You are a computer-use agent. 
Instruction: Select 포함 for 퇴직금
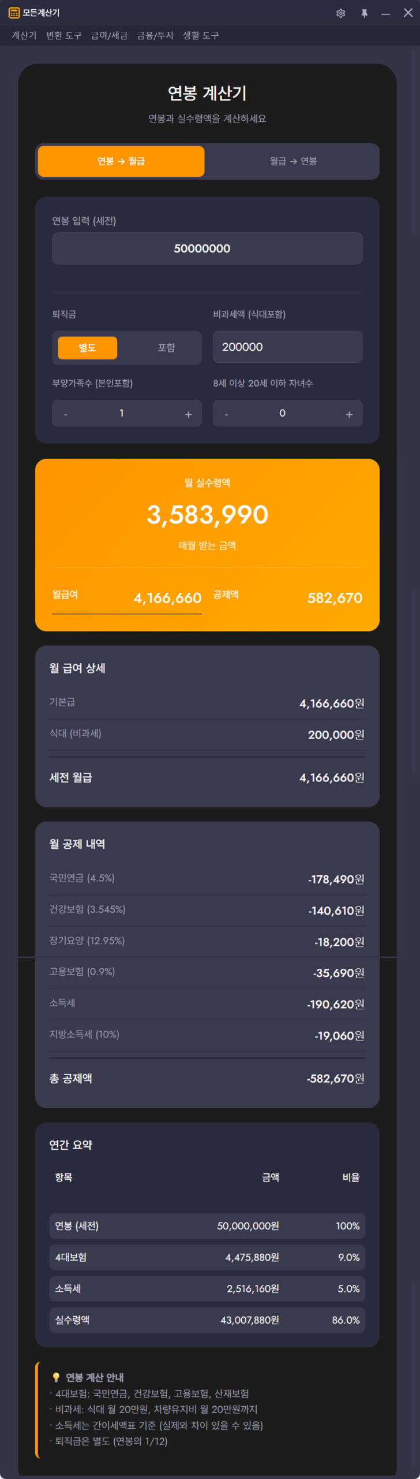point(166,348)
